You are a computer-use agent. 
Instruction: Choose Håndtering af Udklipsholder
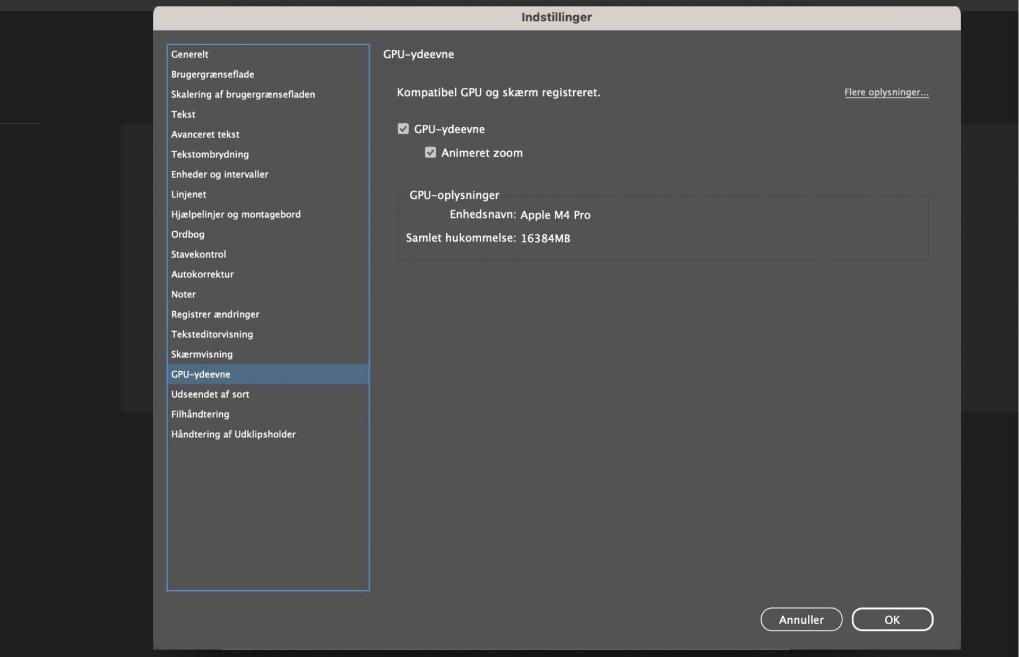[x=233, y=434]
